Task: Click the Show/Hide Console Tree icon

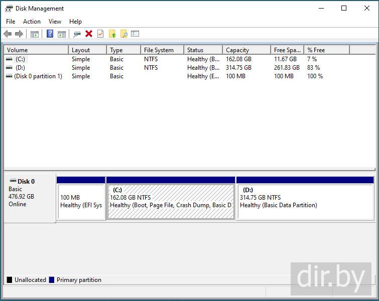Action: [x=35, y=34]
